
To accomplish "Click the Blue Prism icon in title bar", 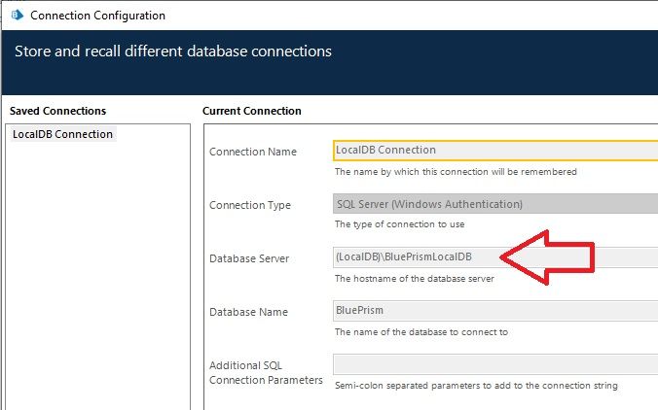I will [17, 16].
